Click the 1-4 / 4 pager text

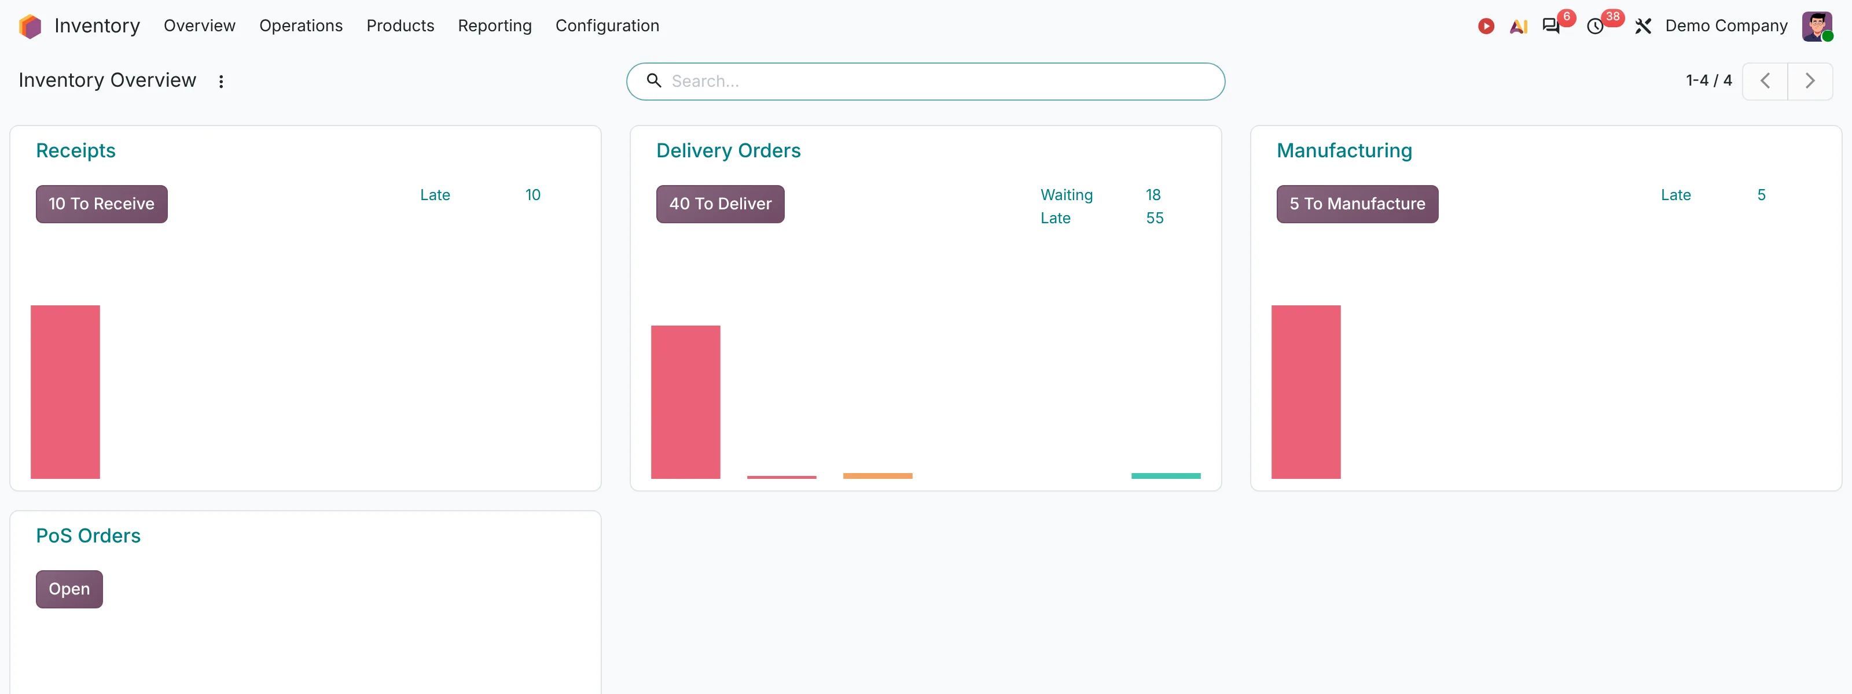1708,80
